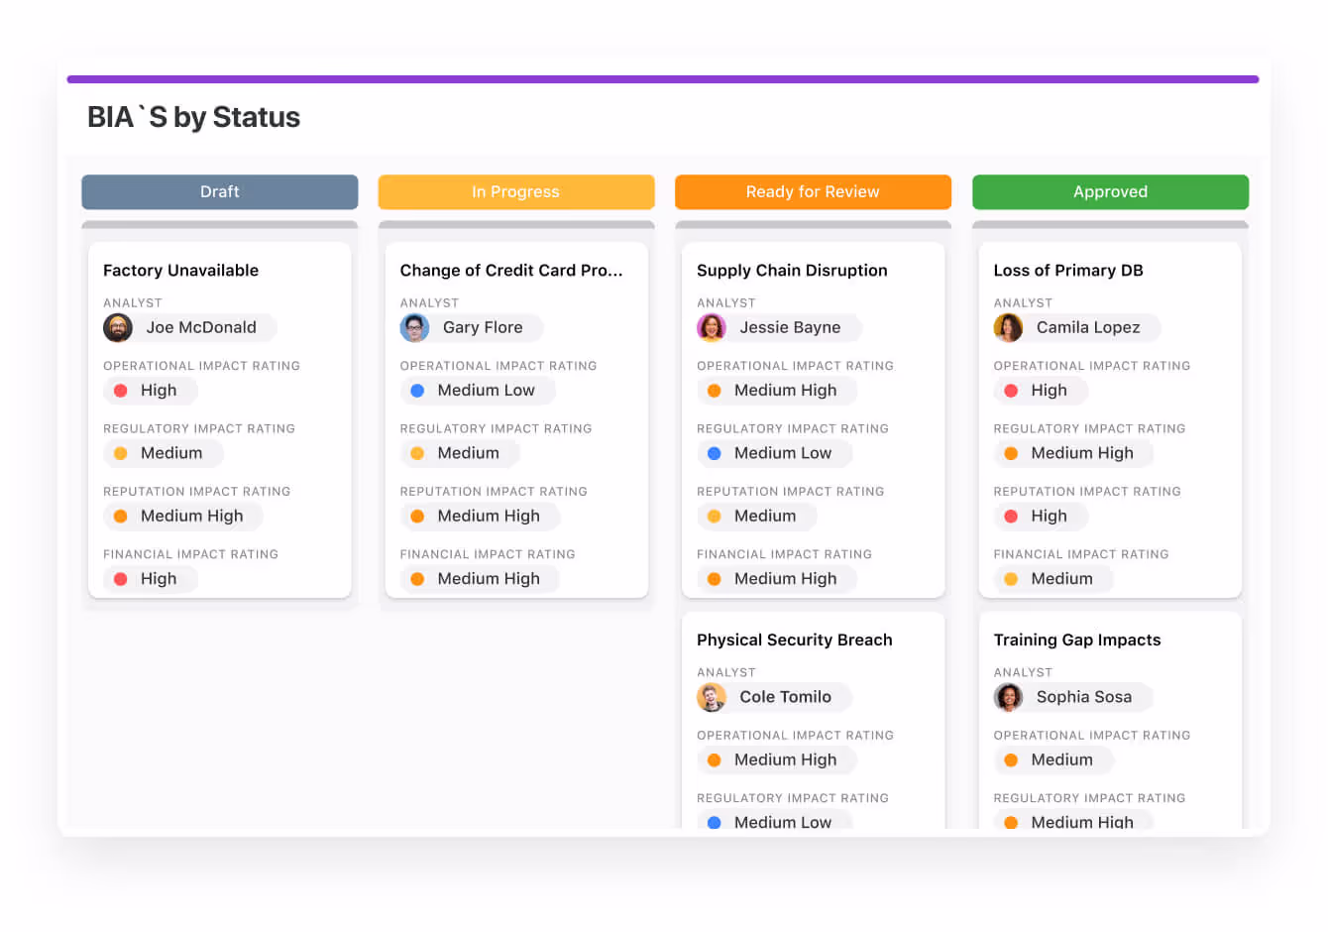Click Jessie Bayne's avatar photo
Image resolution: width=1328 pixels, height=932 pixels.
(712, 327)
